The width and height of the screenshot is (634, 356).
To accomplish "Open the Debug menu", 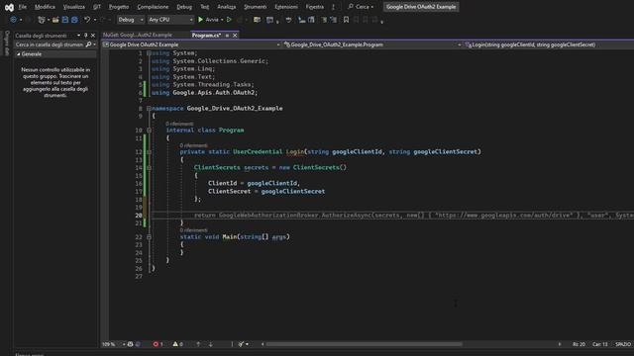I will tap(184, 7).
